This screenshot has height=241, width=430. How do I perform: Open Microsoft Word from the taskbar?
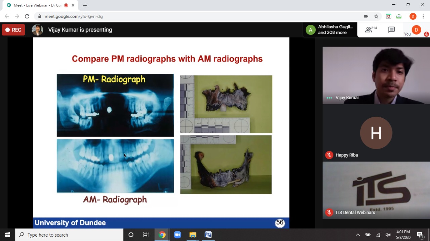(x=208, y=235)
